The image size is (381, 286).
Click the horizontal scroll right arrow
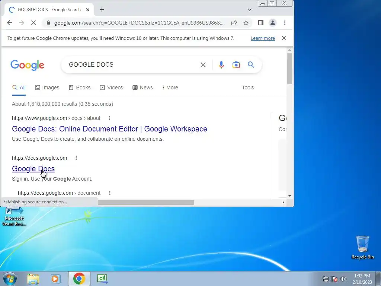pos(283,202)
